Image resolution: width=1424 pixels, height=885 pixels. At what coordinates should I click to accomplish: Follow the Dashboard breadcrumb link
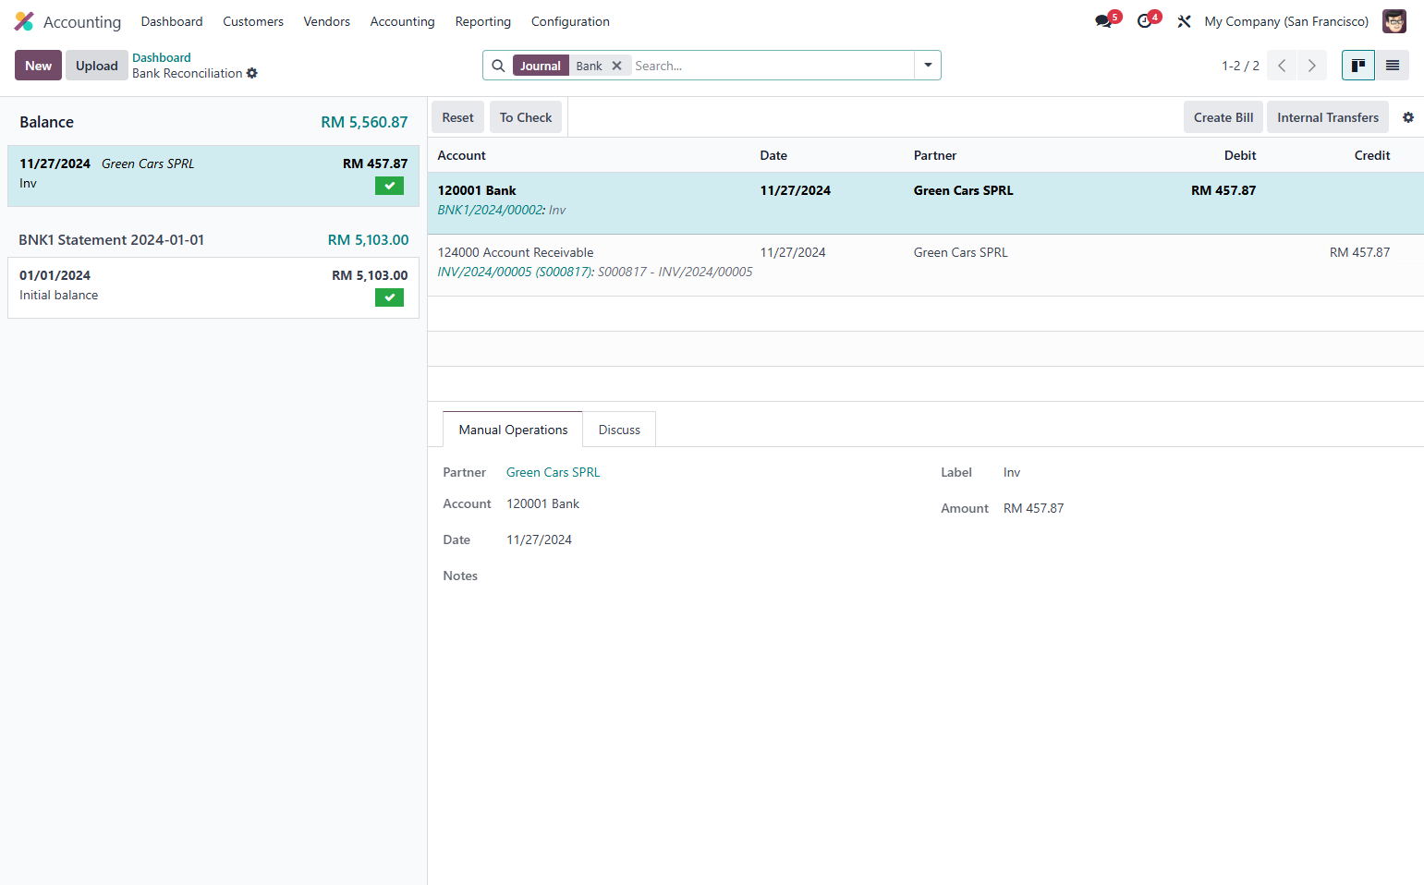tap(162, 57)
